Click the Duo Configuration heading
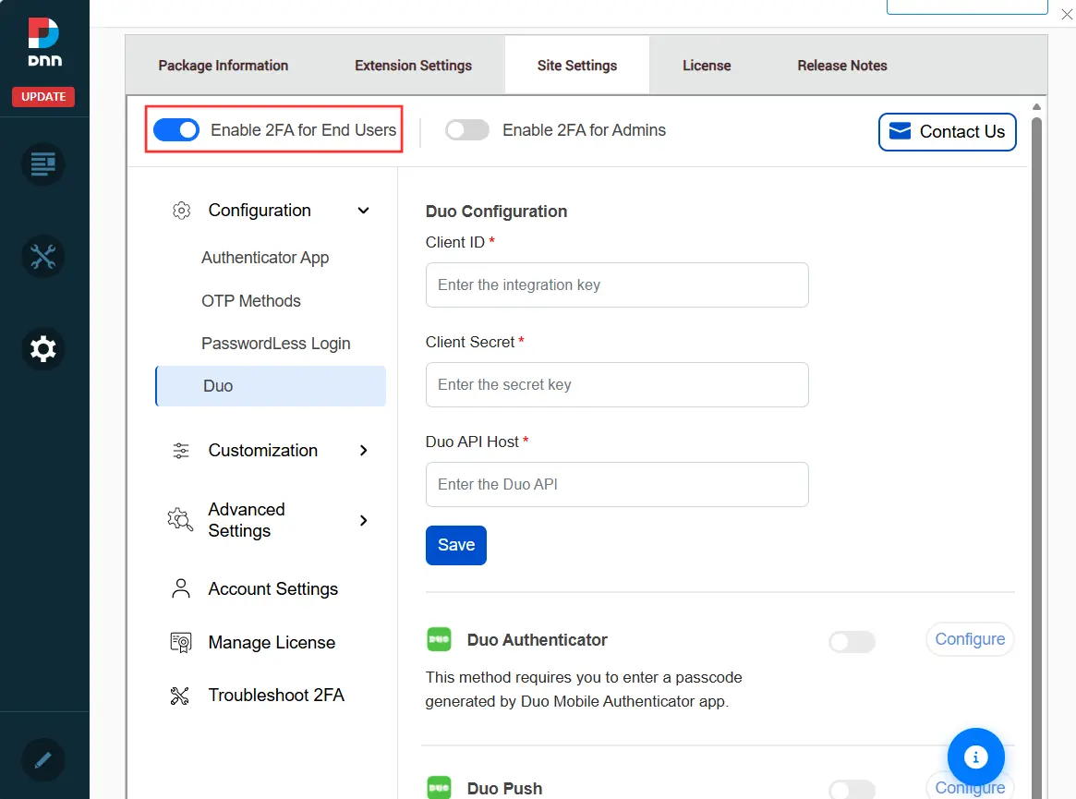Viewport: 1076px width, 799px height. 496,212
